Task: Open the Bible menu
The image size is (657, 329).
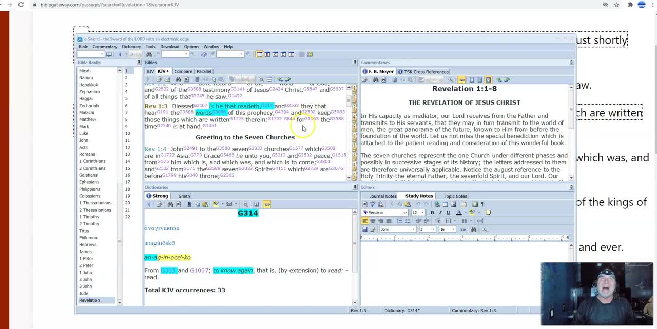Action: pyautogui.click(x=83, y=47)
